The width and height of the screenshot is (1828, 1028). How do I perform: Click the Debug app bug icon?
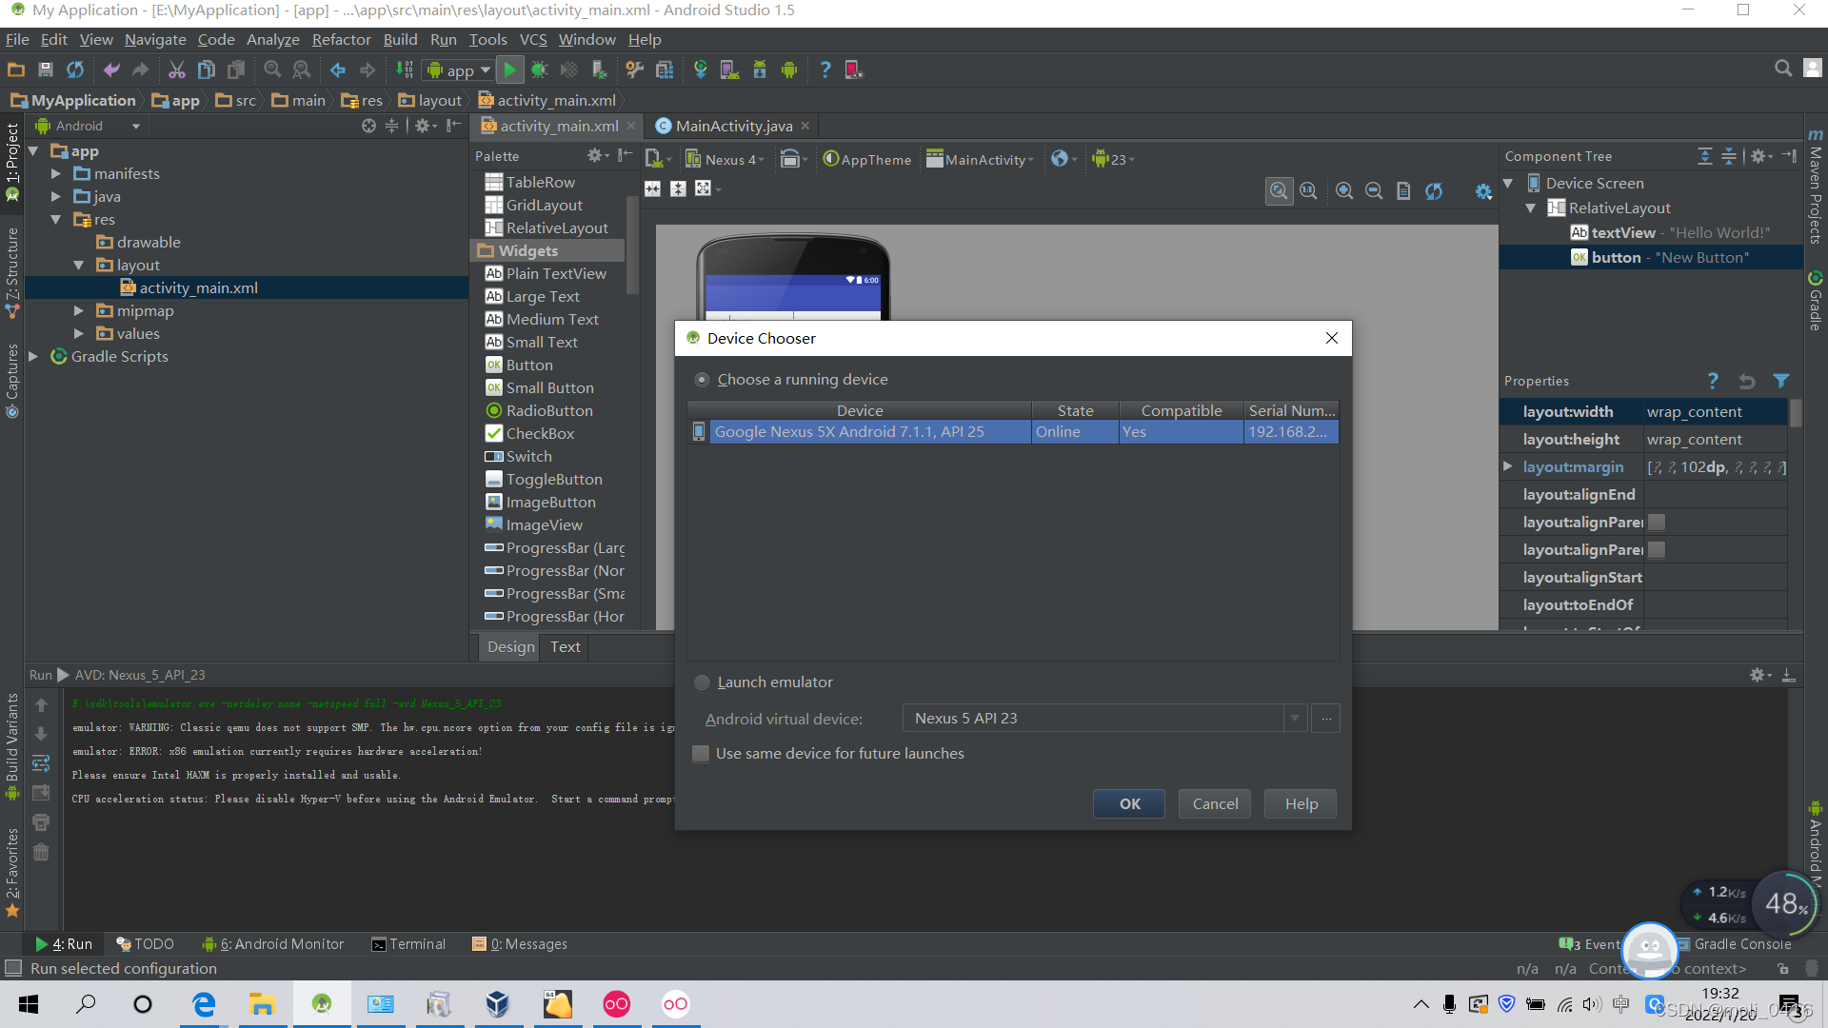tap(539, 69)
